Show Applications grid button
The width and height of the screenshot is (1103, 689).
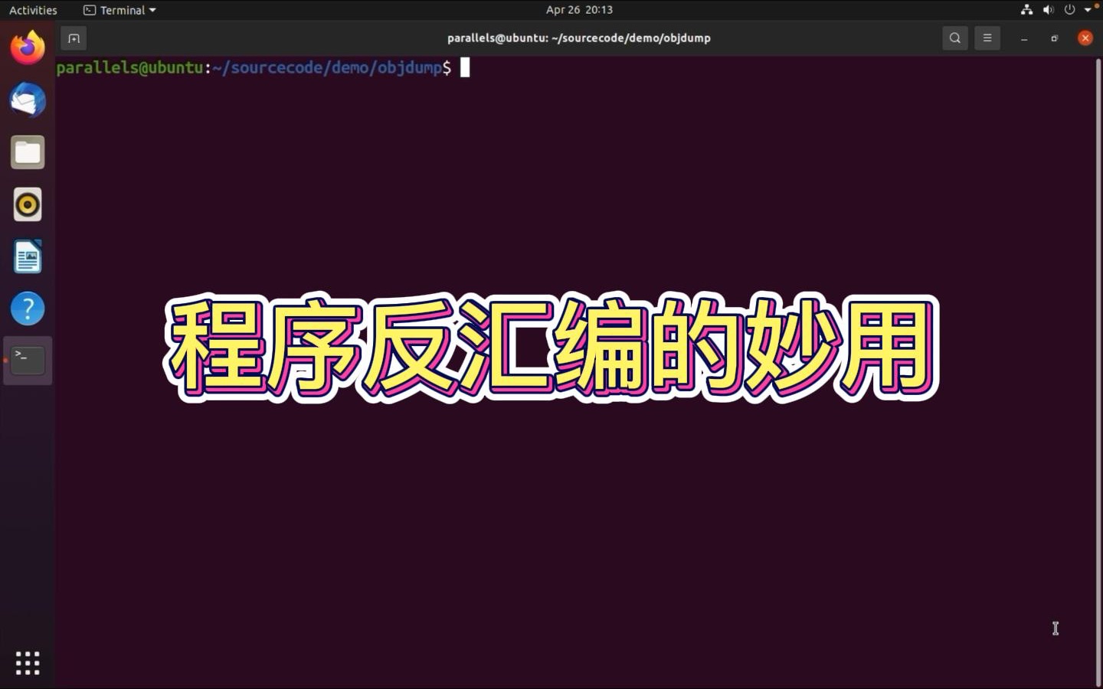28,663
